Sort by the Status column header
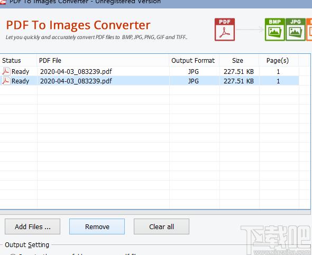The height and width of the screenshot is (255, 312). click(19, 60)
